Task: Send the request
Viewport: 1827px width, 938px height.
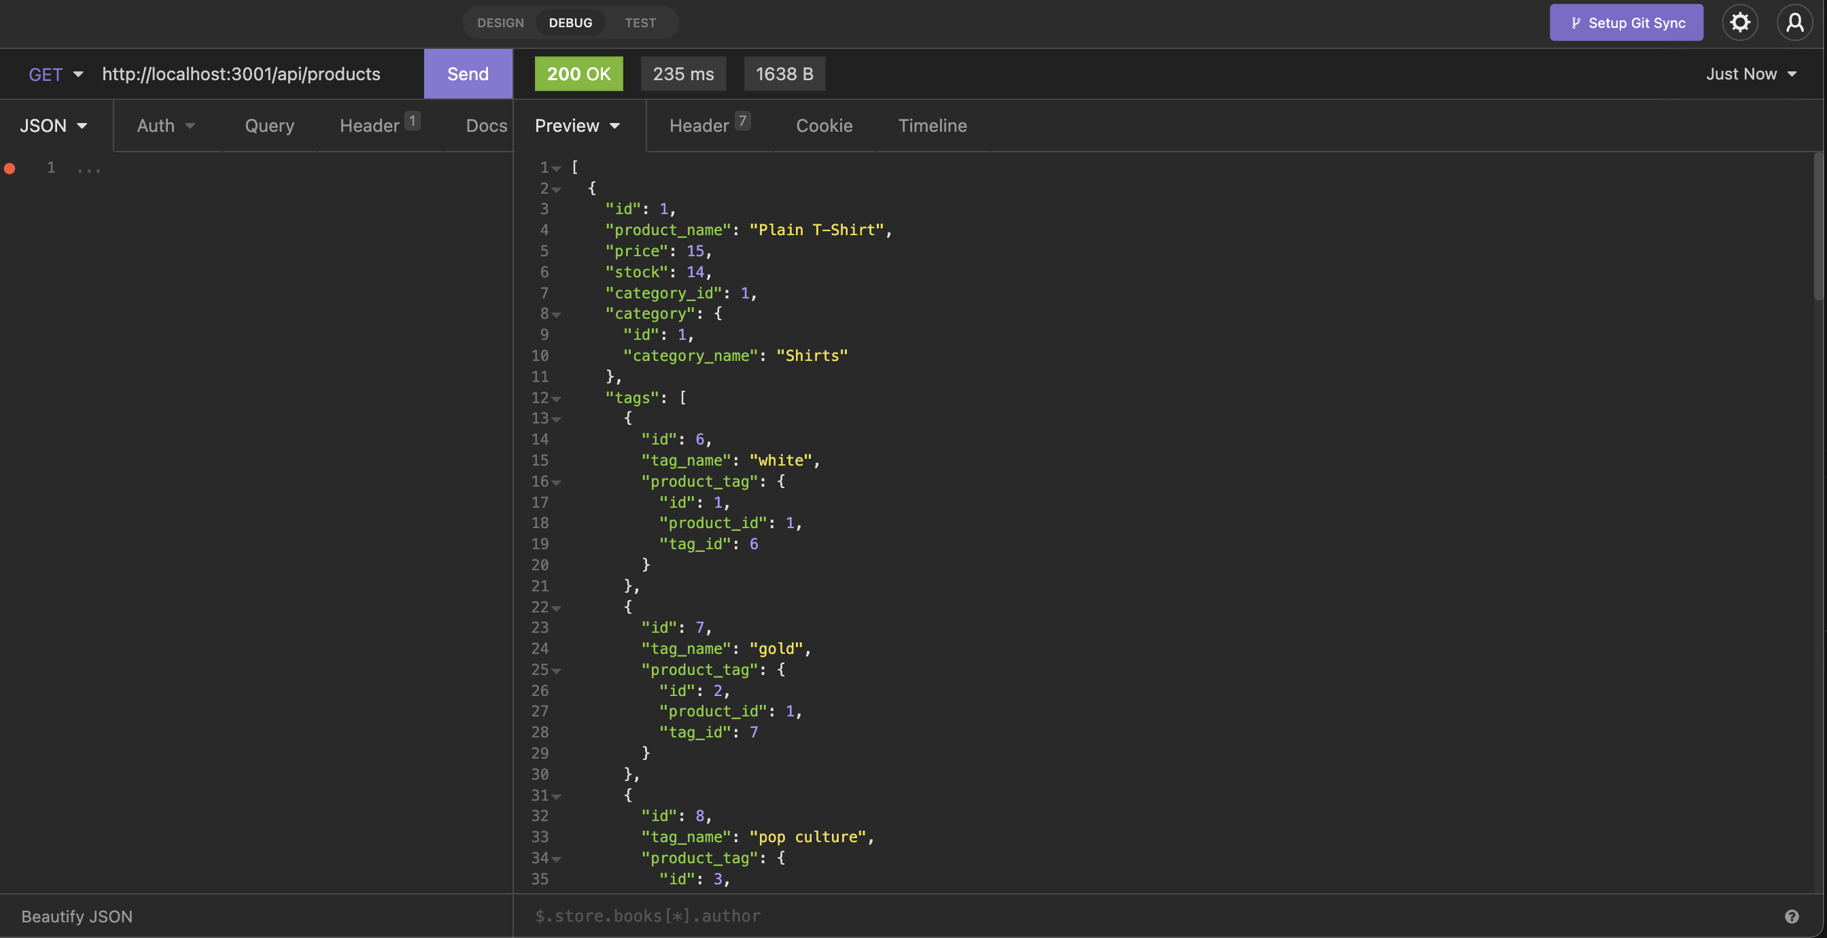Action: [x=468, y=74]
